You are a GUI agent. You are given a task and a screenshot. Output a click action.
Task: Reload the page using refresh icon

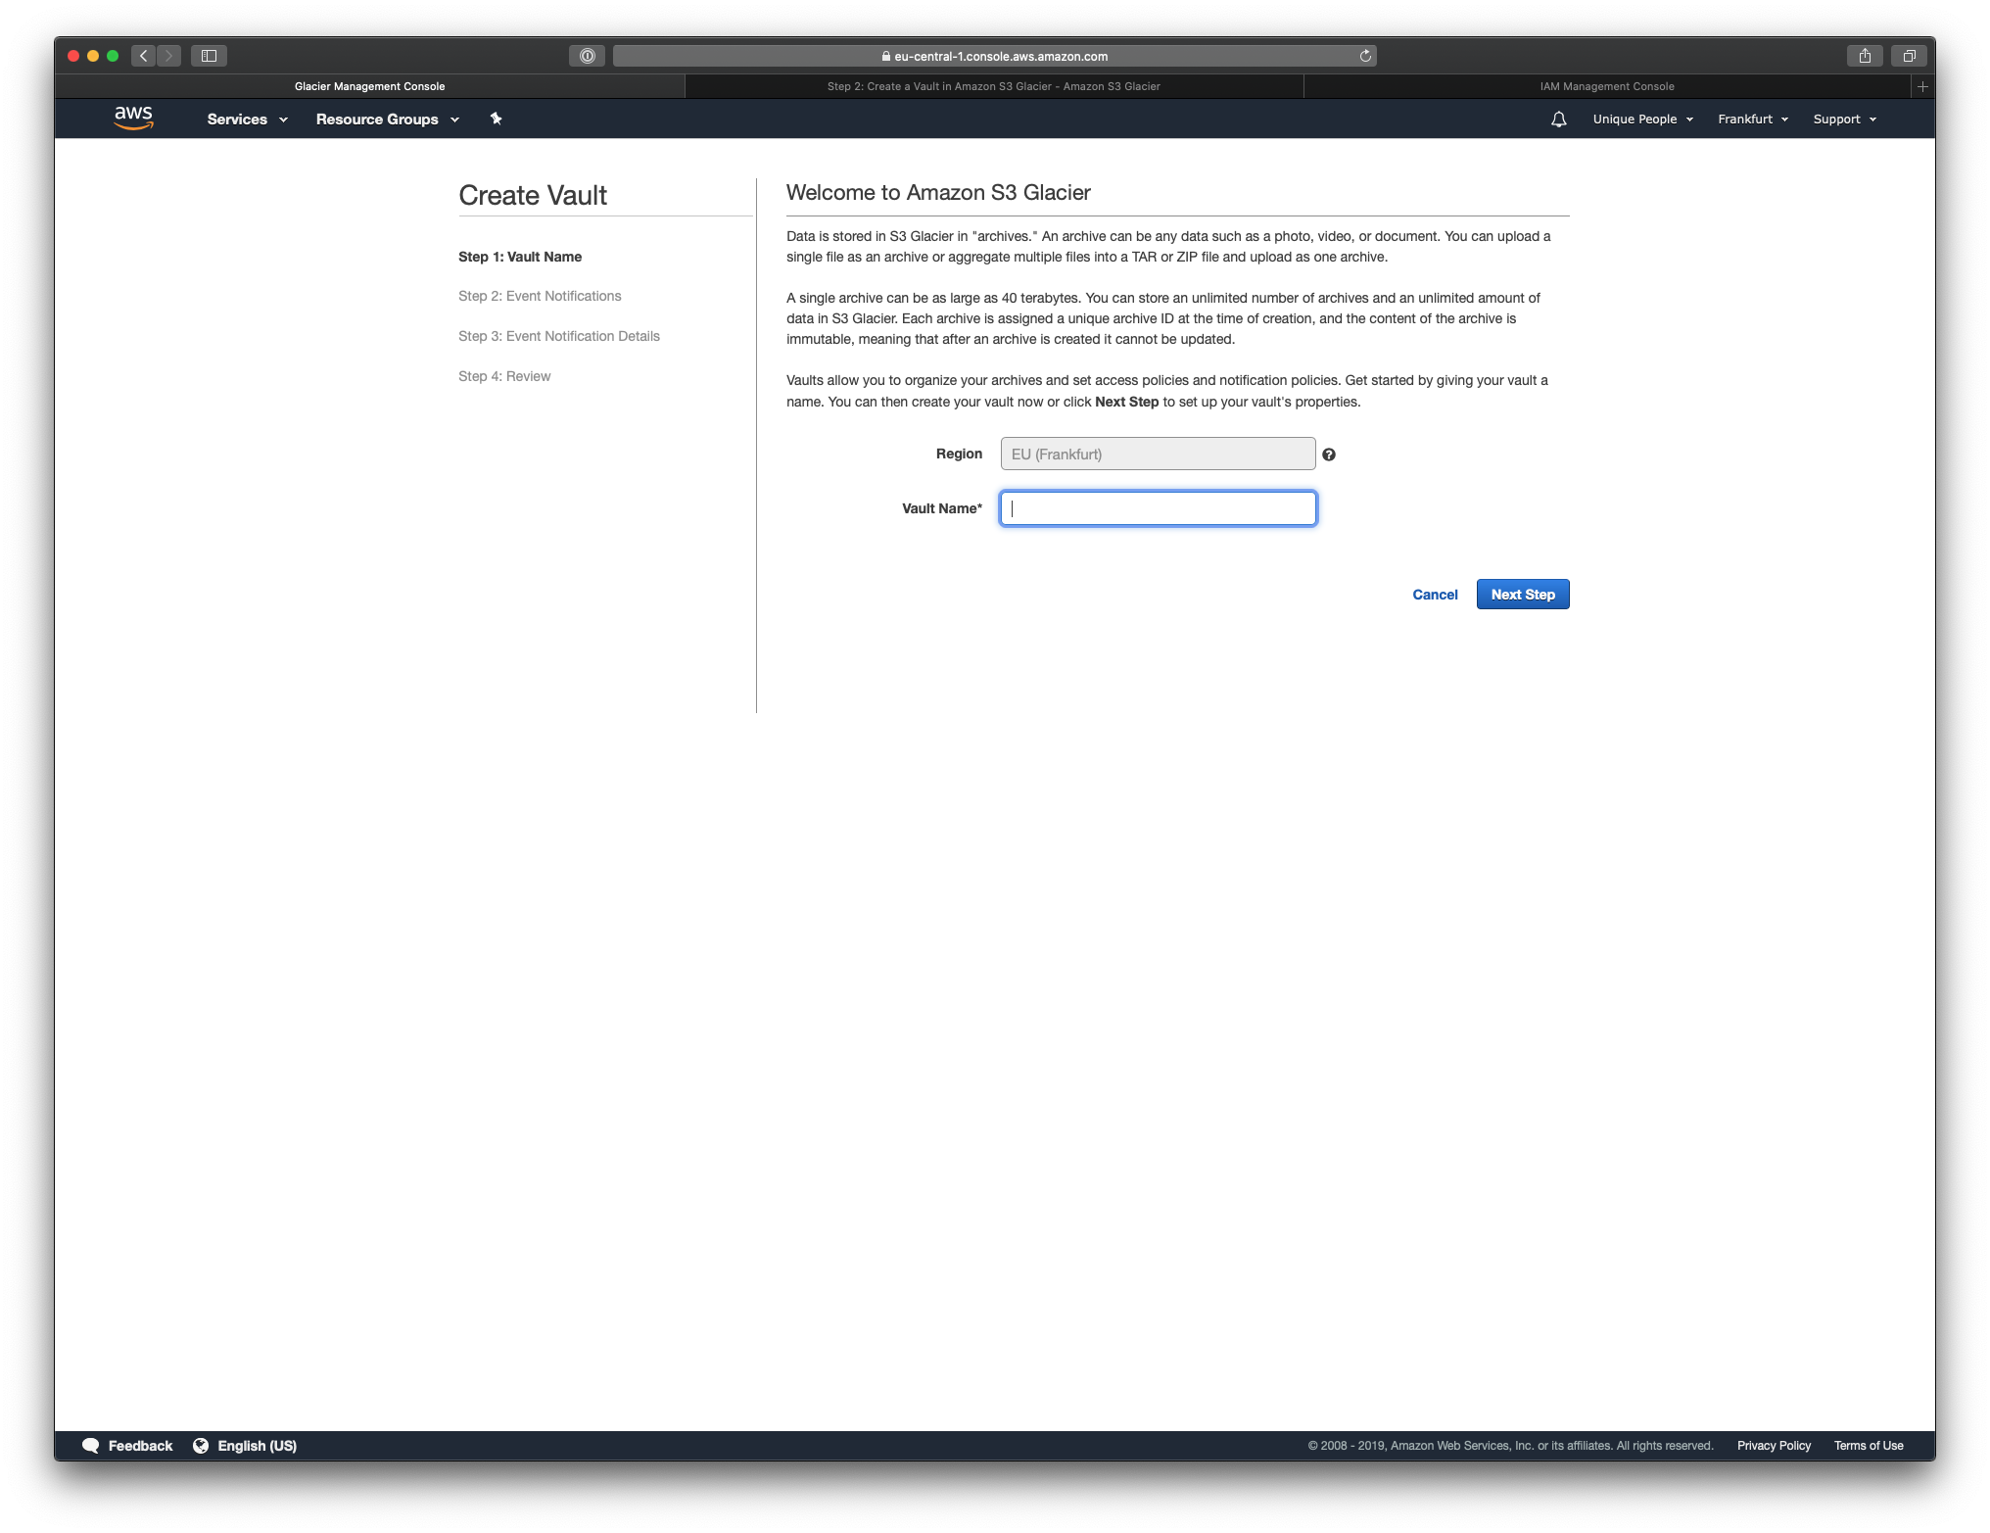point(1365,56)
